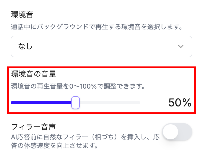Click the blue filled portion of volume slider
Viewport: 203px width, 161px height.
[41, 103]
